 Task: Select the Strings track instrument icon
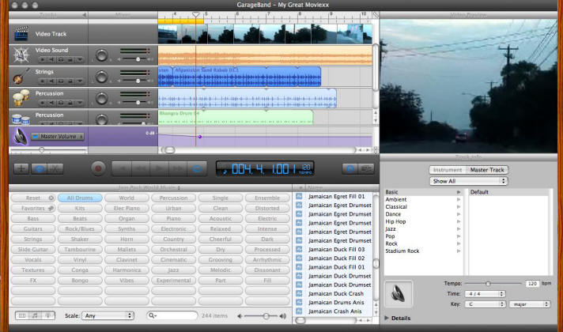(x=21, y=77)
